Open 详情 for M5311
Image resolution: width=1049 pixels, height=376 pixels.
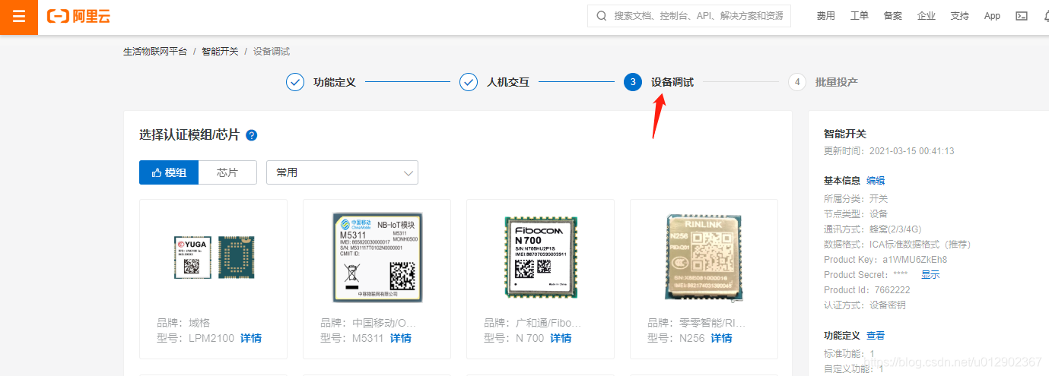click(401, 338)
